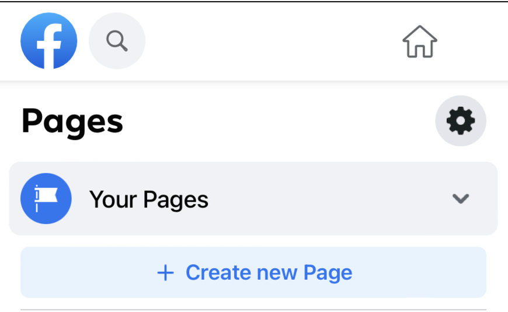508x312 pixels.
Task: Click the Pages heading
Action: (72, 122)
